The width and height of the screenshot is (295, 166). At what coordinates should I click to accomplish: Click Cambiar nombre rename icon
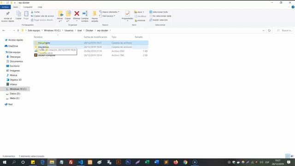coord(85,13)
